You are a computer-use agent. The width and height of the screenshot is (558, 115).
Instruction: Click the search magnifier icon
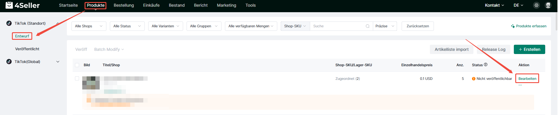368,26
